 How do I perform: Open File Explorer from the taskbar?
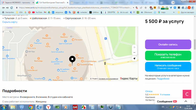pos(13,107)
